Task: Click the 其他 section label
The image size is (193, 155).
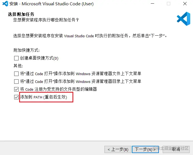Action: pyautogui.click(x=18, y=66)
